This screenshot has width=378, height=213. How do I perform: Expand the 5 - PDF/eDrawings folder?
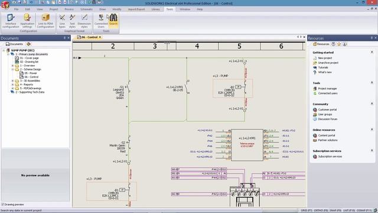pyautogui.click(x=12, y=88)
